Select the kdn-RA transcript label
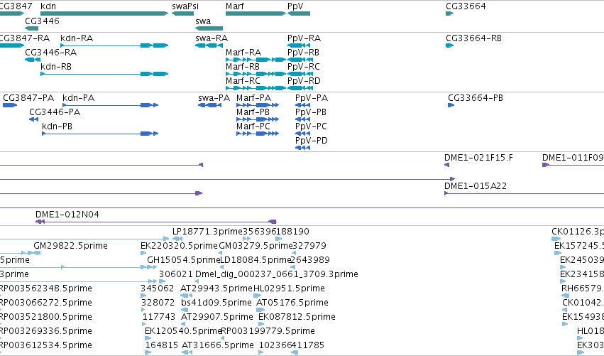 77,38
